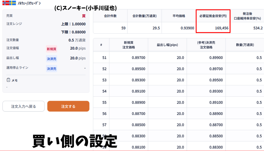Image resolution: width=264 pixels, height=151 pixels.
Task: Click the 新規買注文価格 column header
Action: coord(128,45)
